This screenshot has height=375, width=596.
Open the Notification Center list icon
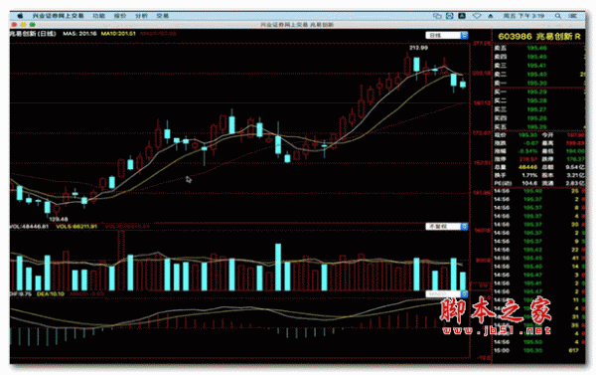(573, 16)
